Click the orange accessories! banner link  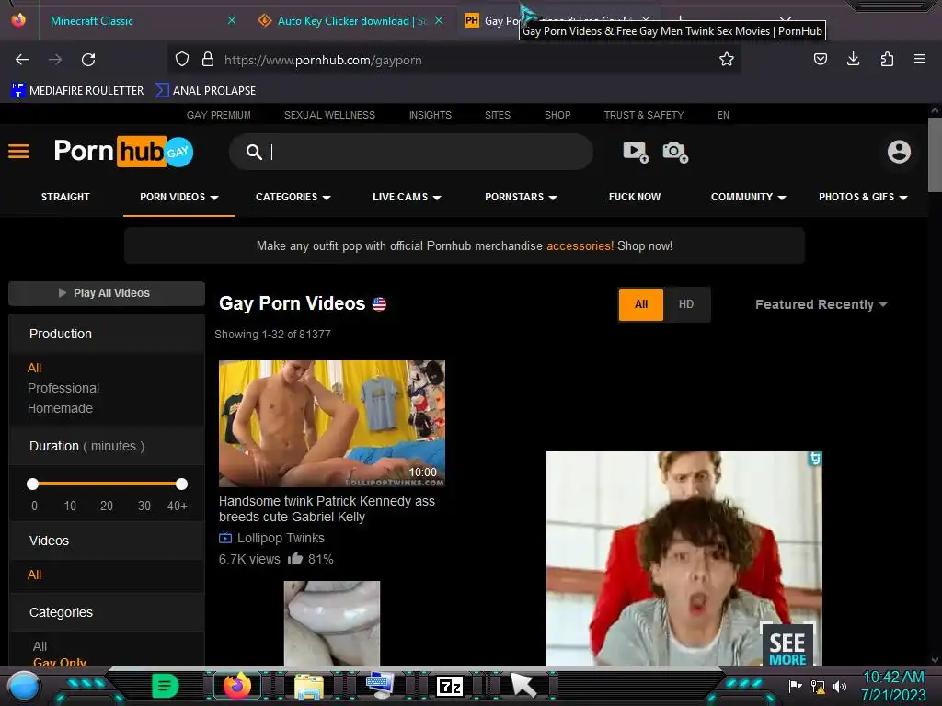pos(580,245)
